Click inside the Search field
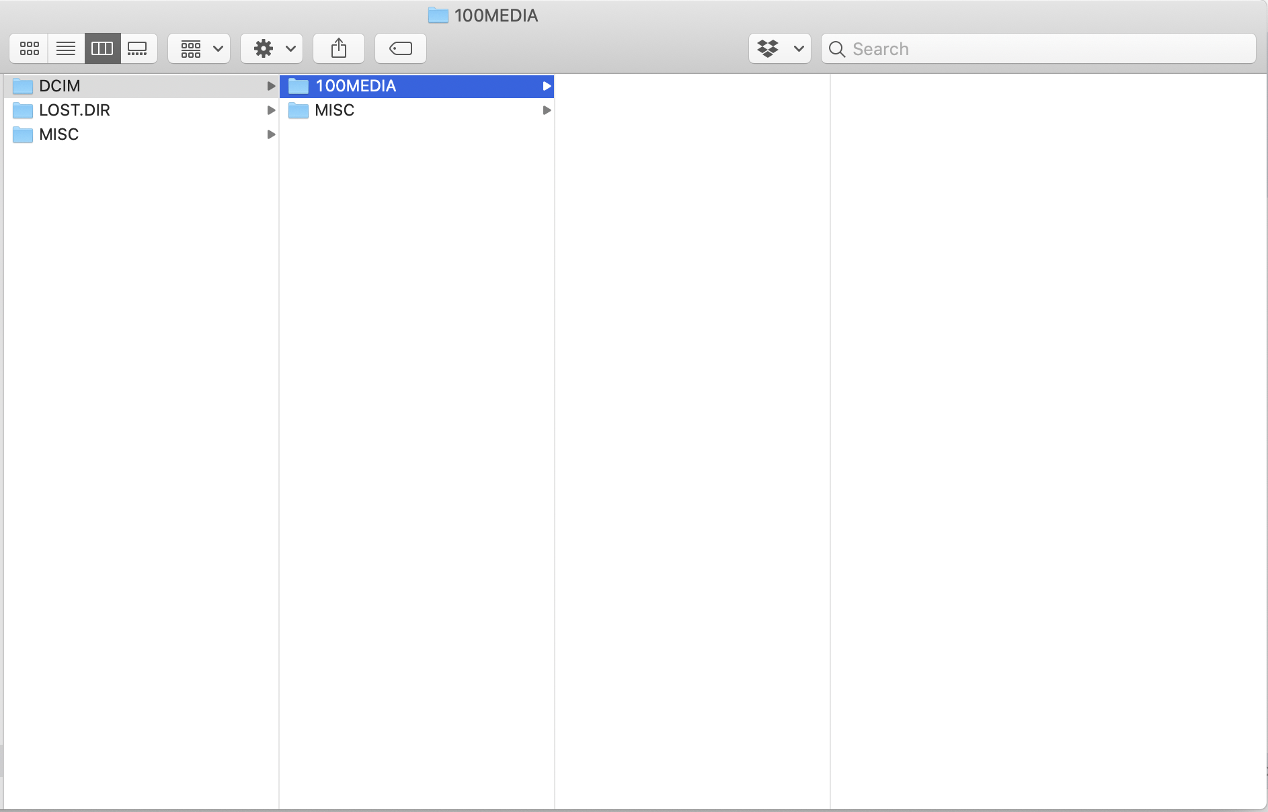1268x812 pixels. [x=975, y=48]
